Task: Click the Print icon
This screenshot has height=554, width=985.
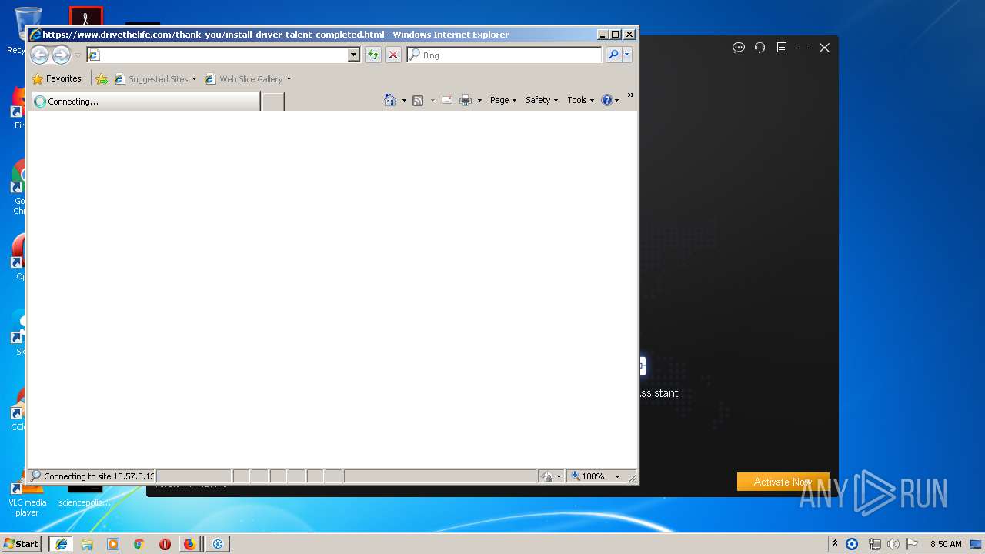Action: [466, 100]
